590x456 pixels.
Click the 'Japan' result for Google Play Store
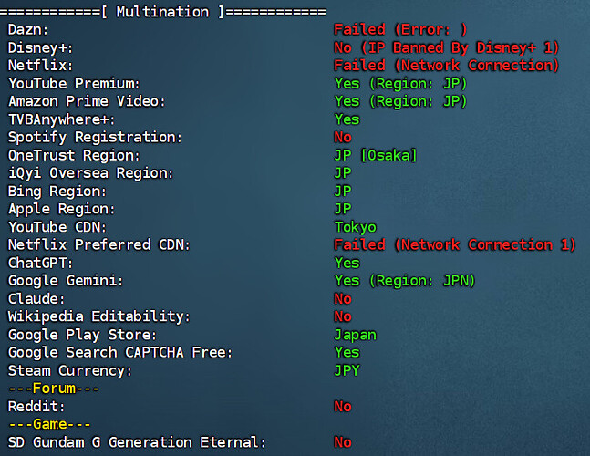(x=356, y=335)
